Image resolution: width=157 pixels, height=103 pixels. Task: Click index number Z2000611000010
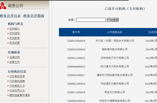[76, 84]
